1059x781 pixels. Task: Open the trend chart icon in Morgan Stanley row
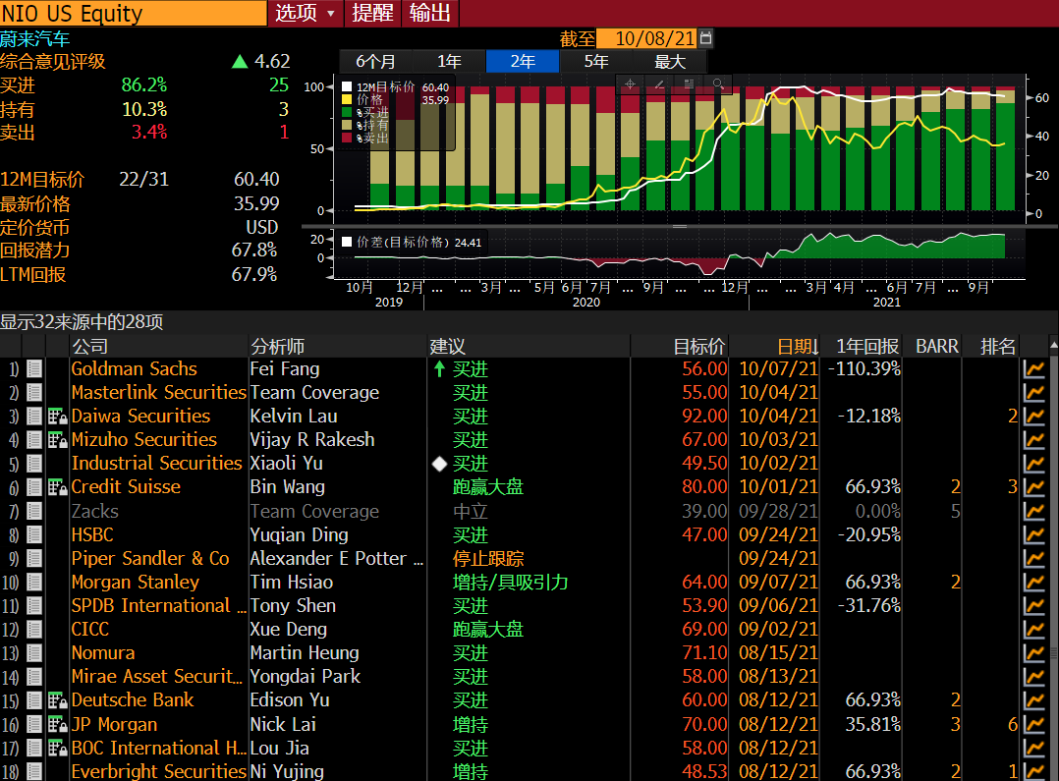1034,583
